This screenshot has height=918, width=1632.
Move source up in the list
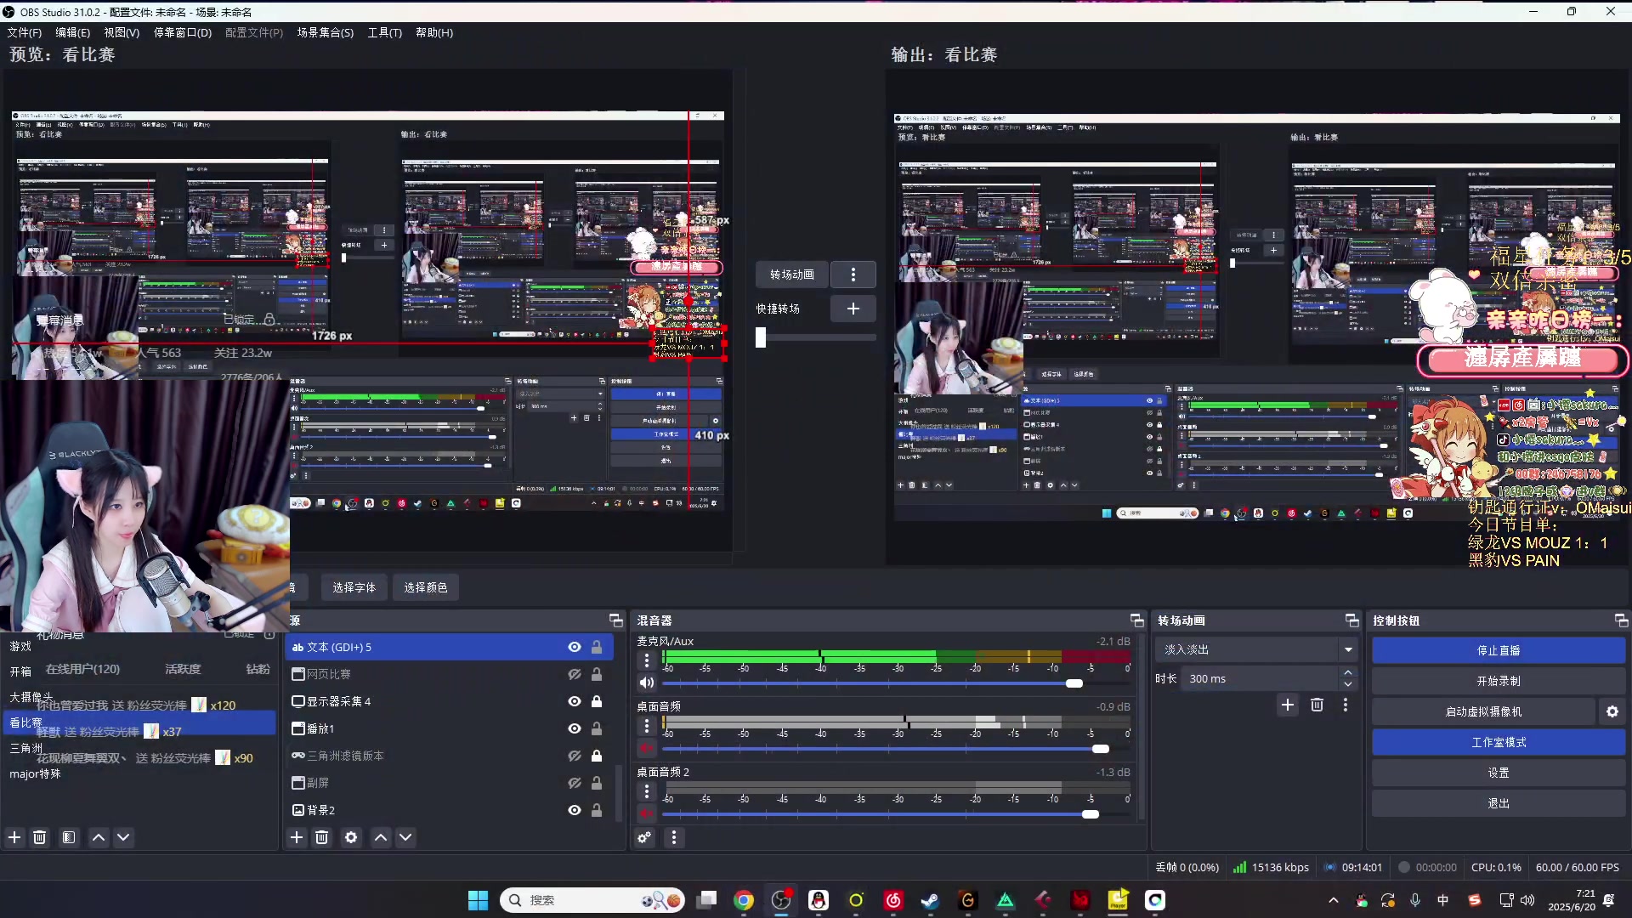coord(381,837)
